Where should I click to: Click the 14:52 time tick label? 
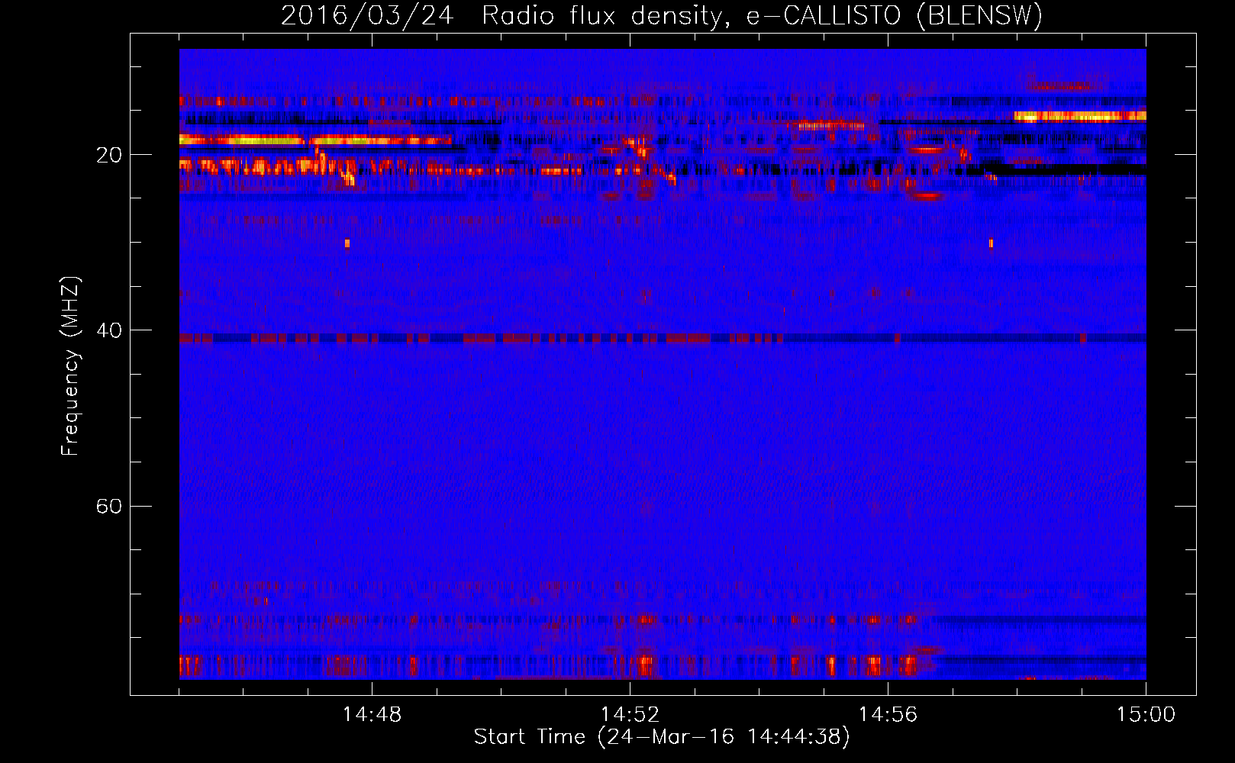click(x=630, y=715)
